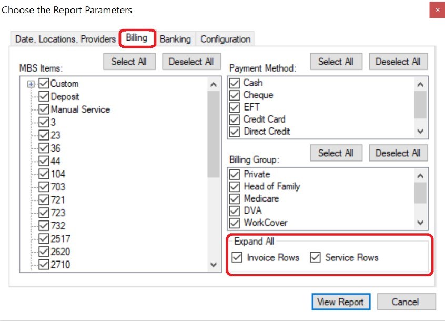This screenshot has width=445, height=321.
Task: Switch to the Banking tab
Action: [175, 39]
